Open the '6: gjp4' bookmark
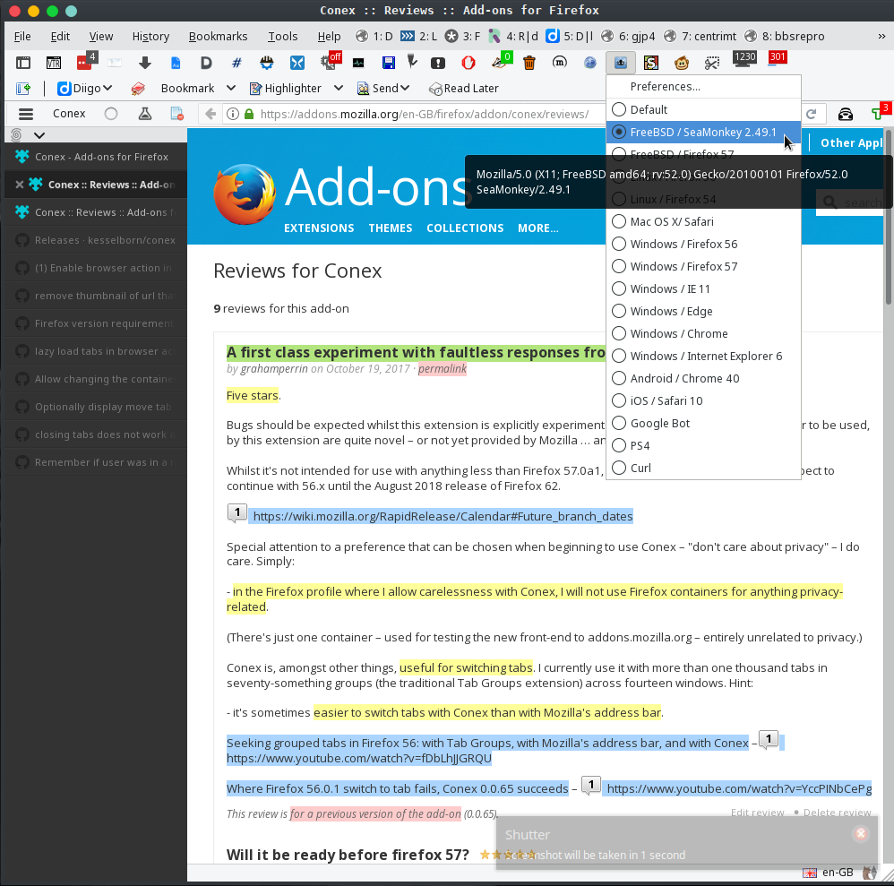 (628, 37)
